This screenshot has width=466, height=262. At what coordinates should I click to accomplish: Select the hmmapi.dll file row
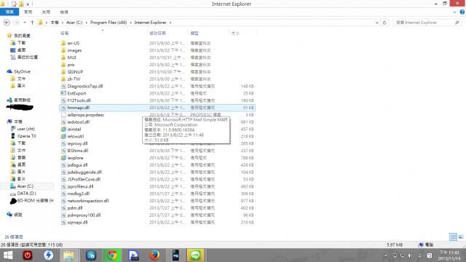[x=157, y=108]
